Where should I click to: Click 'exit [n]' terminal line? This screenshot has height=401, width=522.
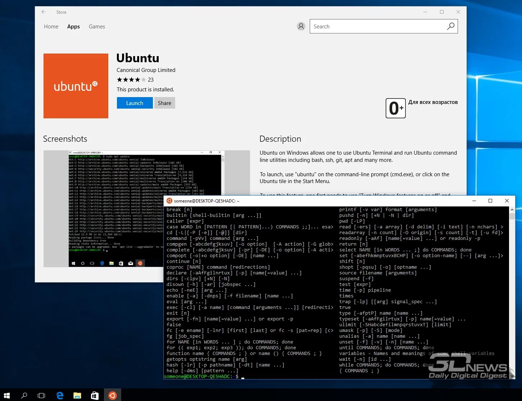(x=178, y=313)
